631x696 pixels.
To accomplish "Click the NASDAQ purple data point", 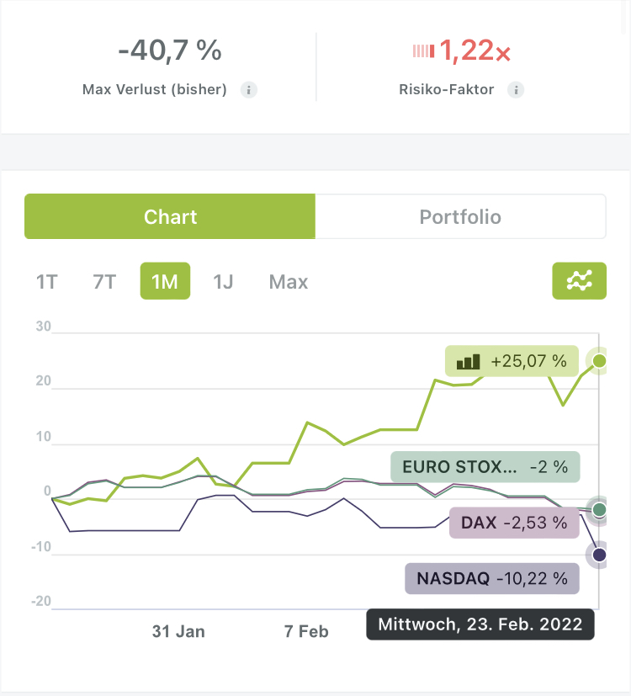I will point(599,555).
